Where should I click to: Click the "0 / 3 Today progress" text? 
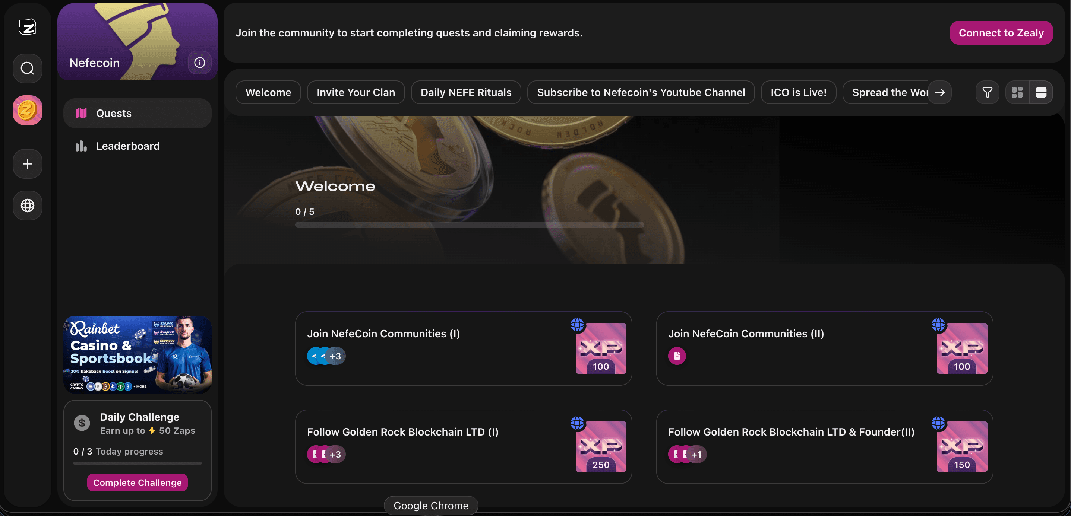(x=118, y=451)
